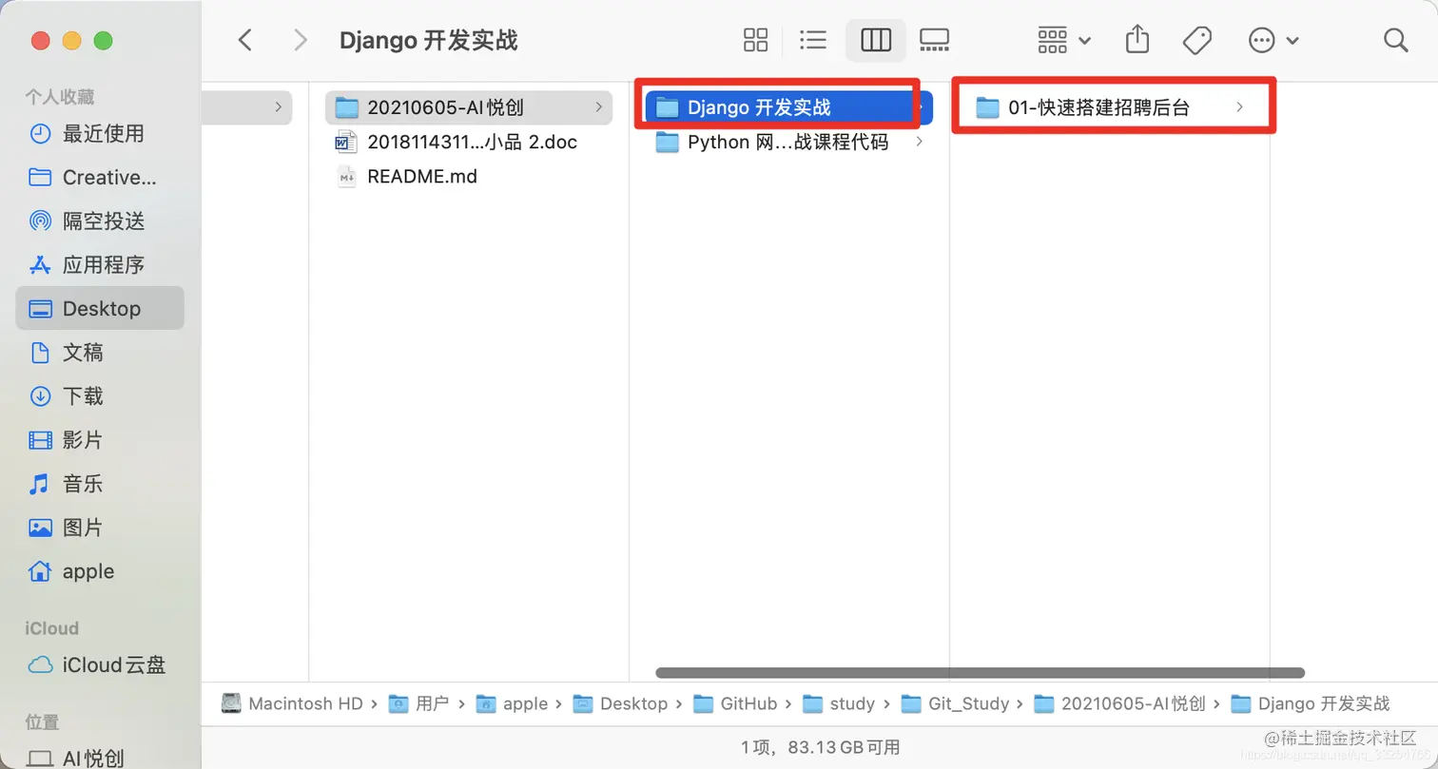Click Desktop in the path bar
Viewport: 1438px width, 769px height.
tap(621, 703)
